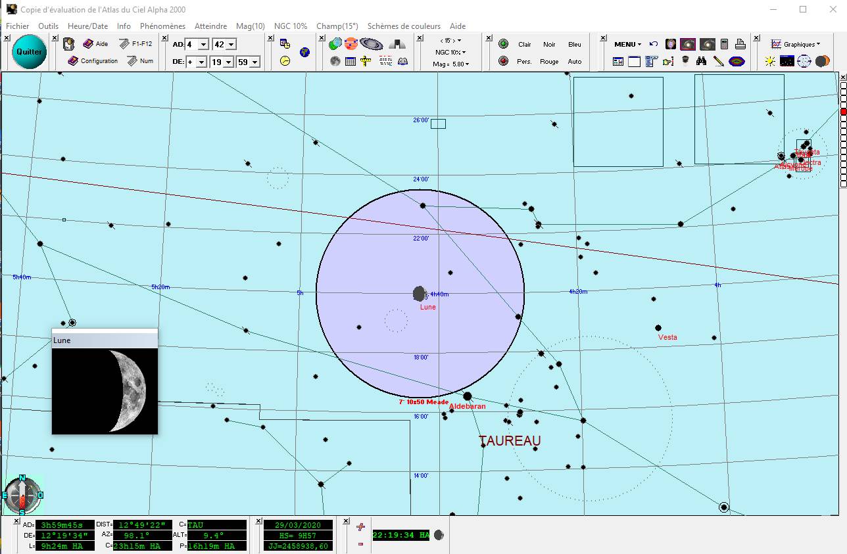Click the Earth globe icon
The image size is (847, 554).
304,52
